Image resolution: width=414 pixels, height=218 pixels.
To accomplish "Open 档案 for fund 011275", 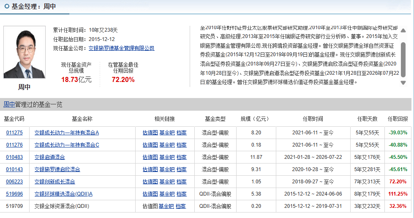I will (181, 133).
